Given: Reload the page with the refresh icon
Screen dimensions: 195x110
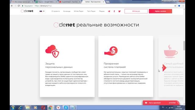Looking at the screenshot, I should [19, 6].
